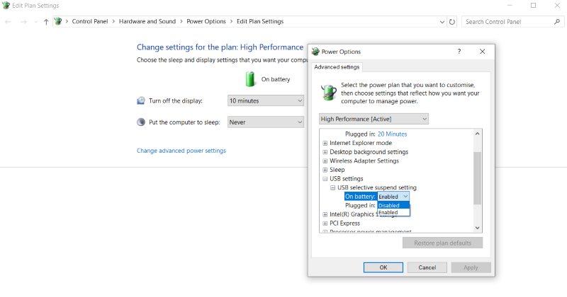
Task: Click Restore plan defaults button
Action: 442,243
